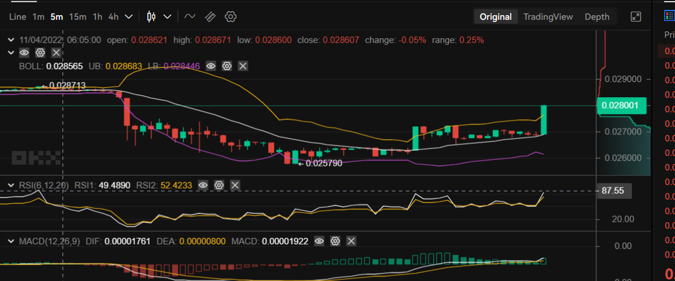Click the DIF value 0.00001761
This screenshot has width=675, height=281.
click(x=127, y=241)
